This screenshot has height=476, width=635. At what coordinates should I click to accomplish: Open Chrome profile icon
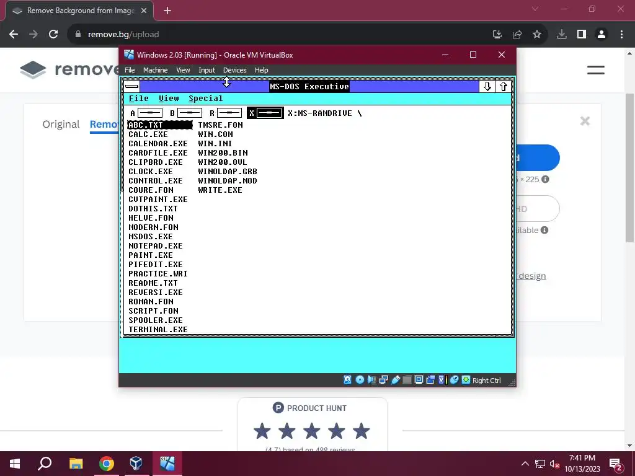602,35
